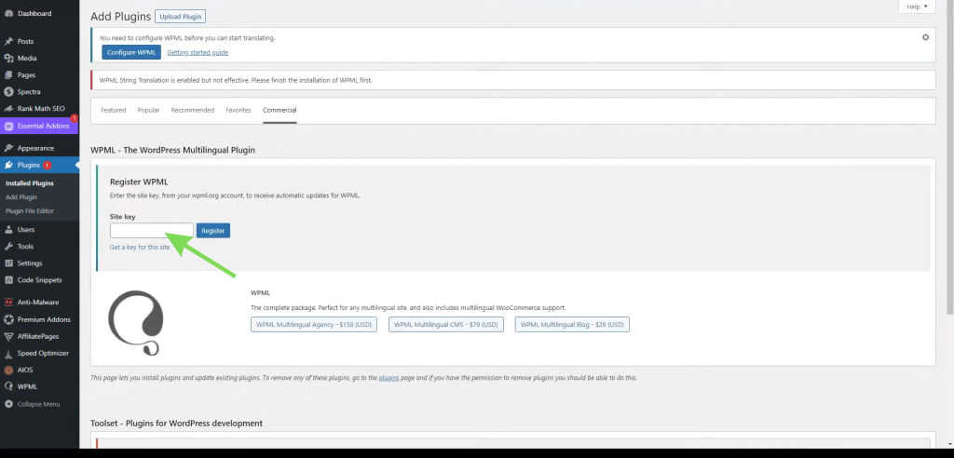Open Installed Plugins submenu item
954x458 pixels.
[x=30, y=183]
